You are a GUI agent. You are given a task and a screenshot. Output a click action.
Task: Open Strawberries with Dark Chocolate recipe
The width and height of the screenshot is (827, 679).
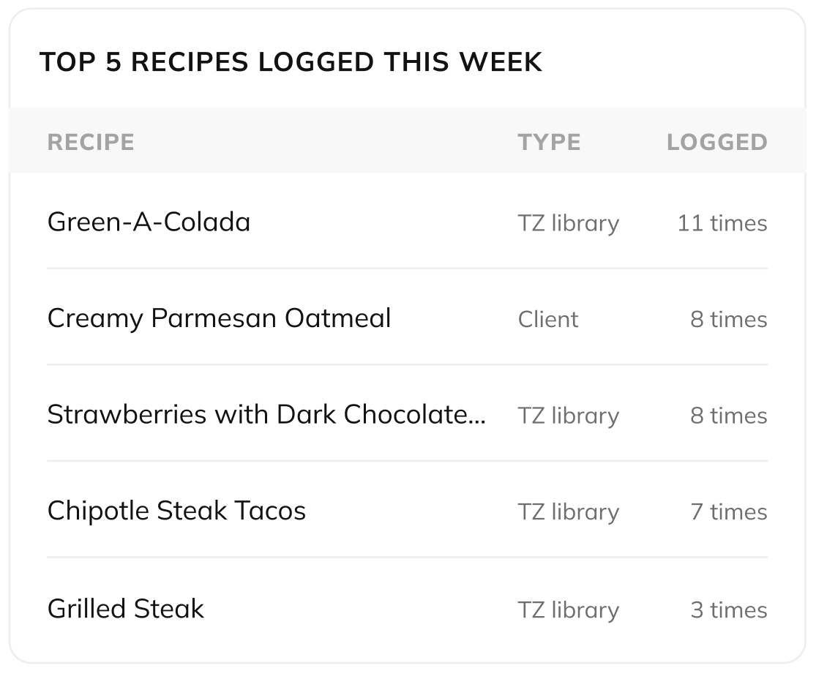(x=266, y=415)
